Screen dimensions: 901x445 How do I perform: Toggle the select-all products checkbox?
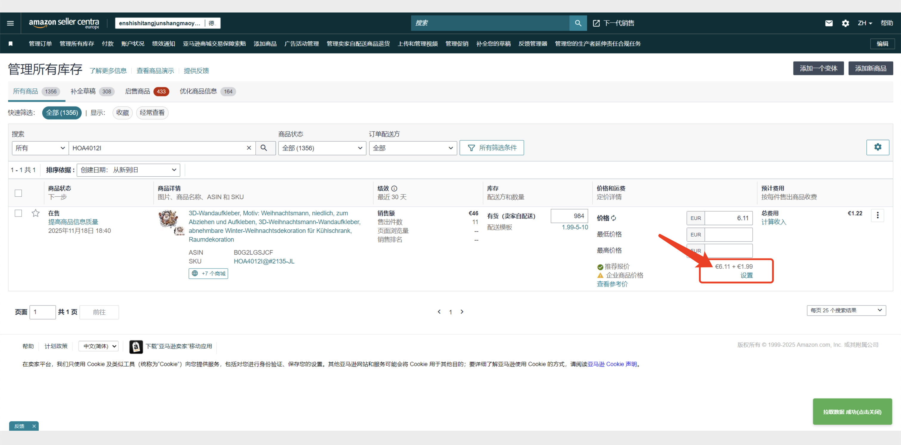(x=18, y=193)
